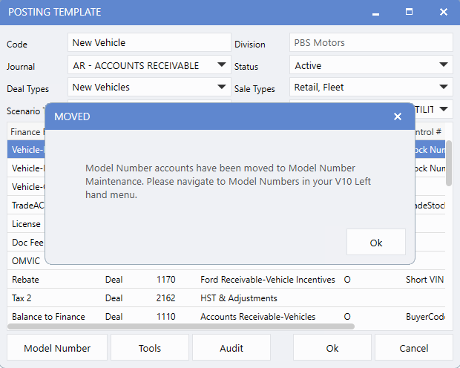Expand the Status dropdown
The image size is (460, 368).
coord(444,65)
